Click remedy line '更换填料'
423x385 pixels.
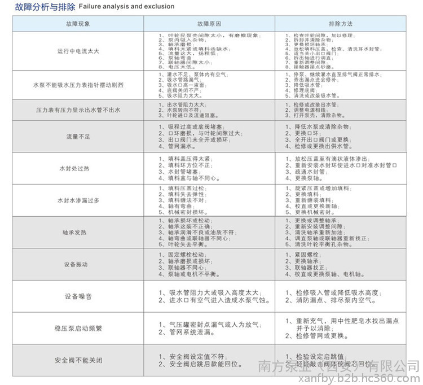tap(303, 194)
